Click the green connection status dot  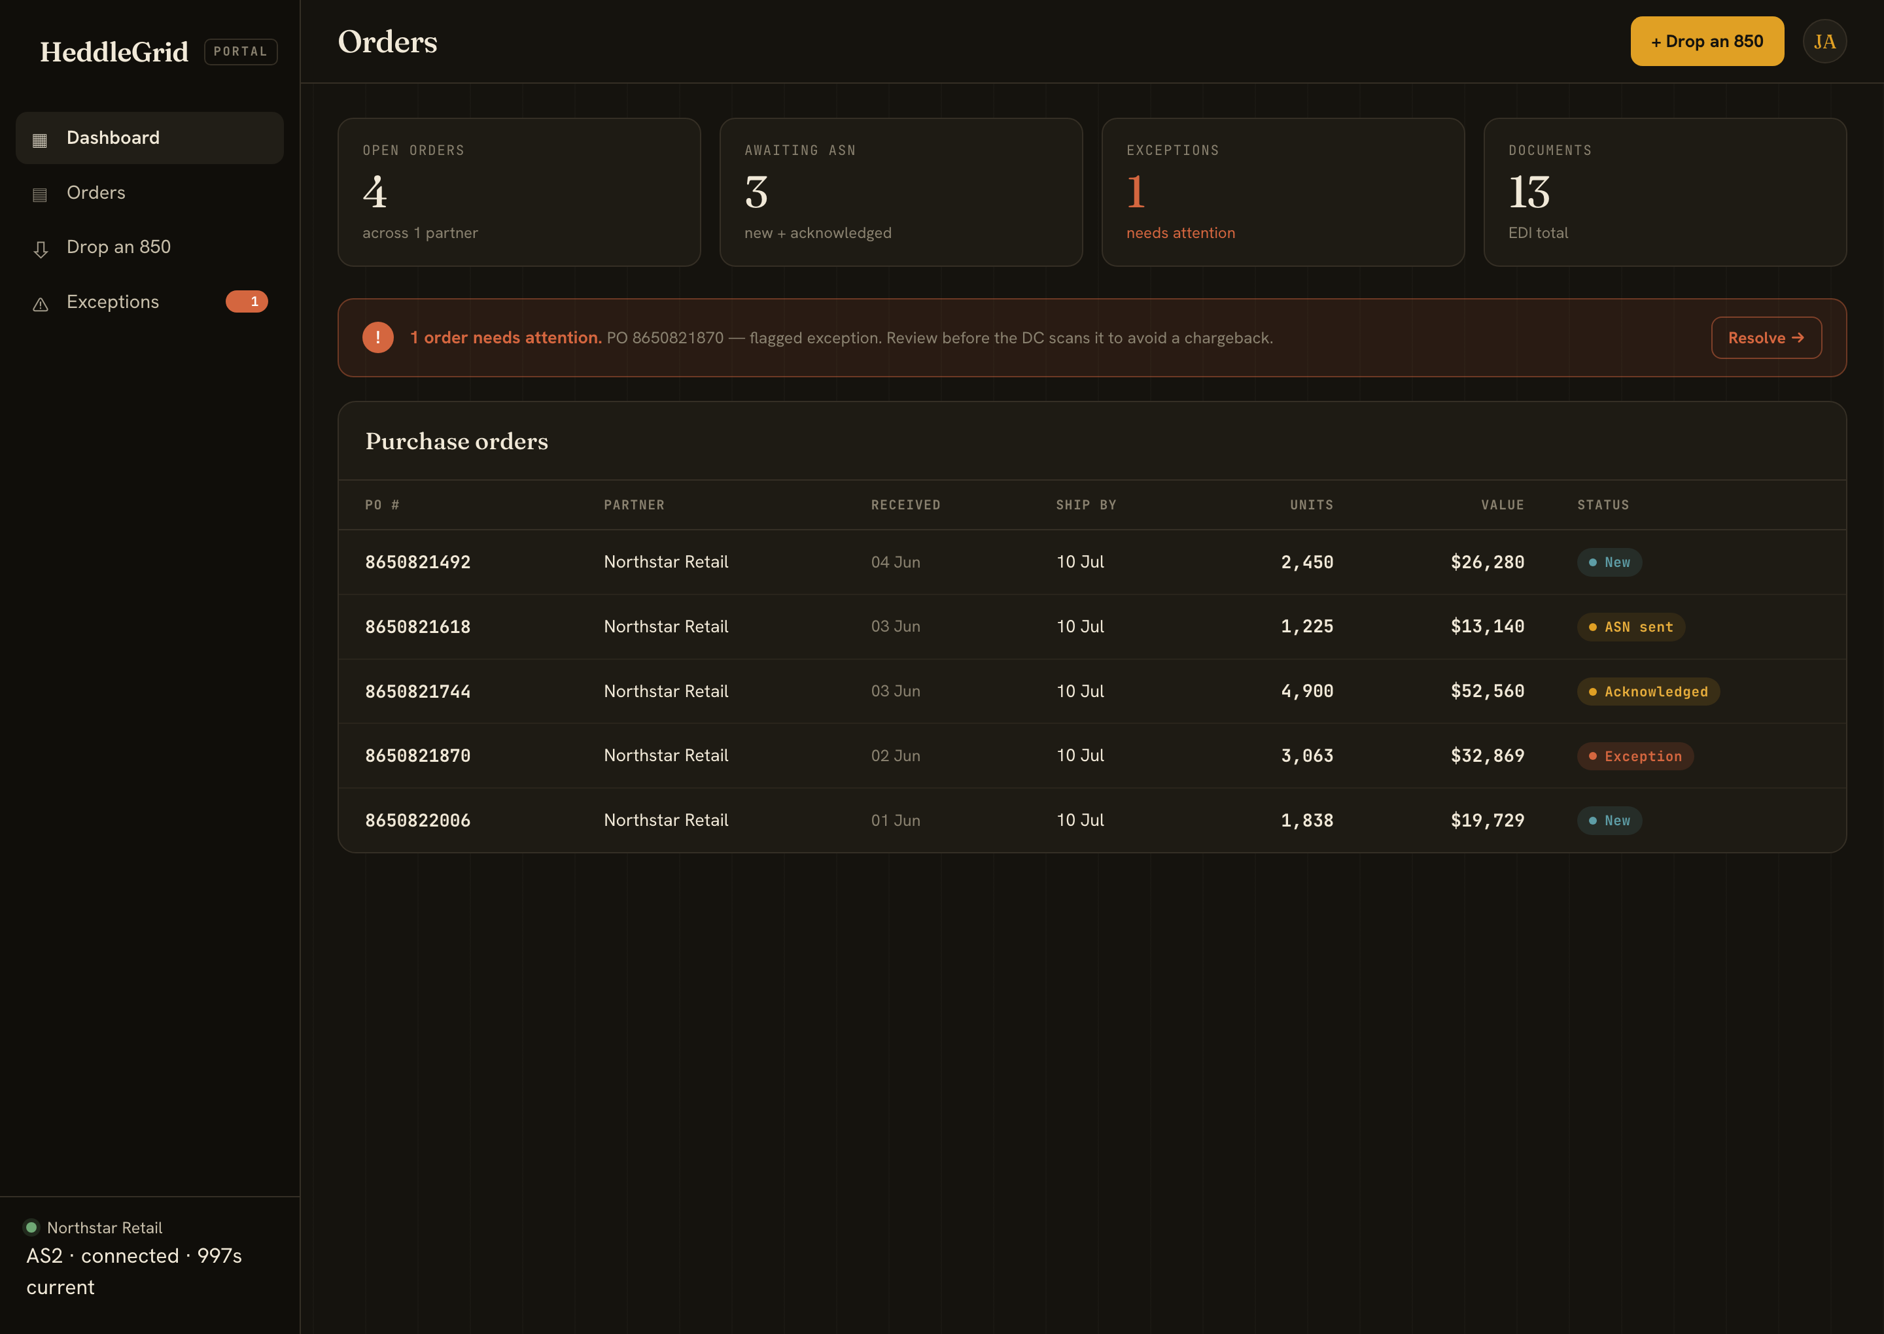click(x=31, y=1227)
